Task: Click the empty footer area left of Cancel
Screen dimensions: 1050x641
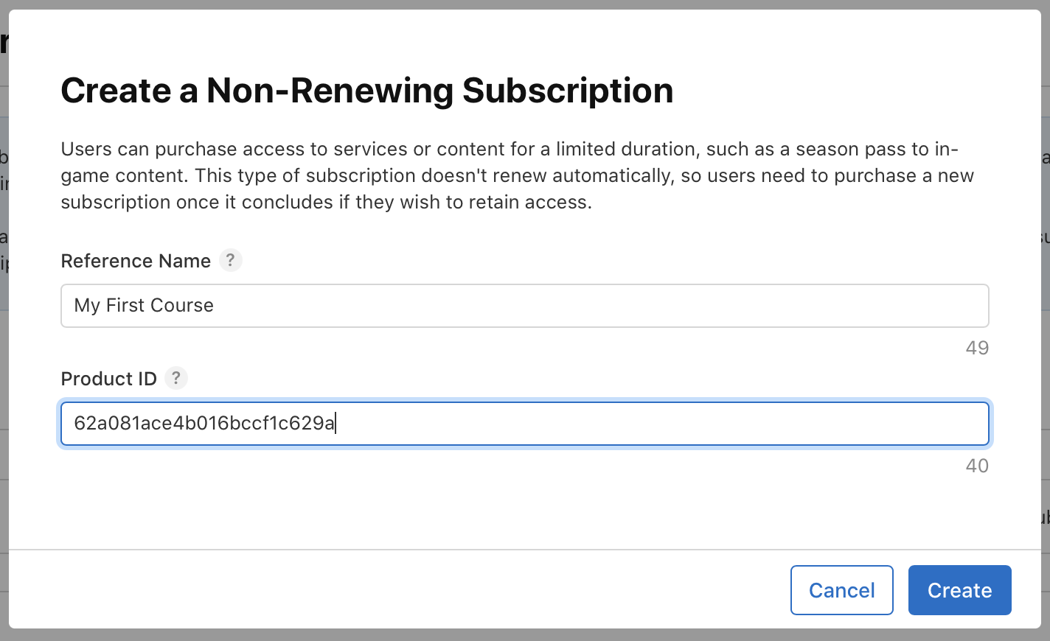Action: click(x=369, y=589)
